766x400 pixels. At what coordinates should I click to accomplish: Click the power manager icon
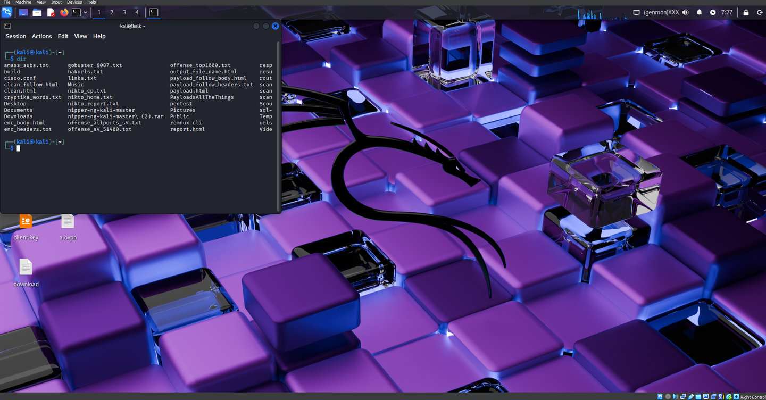pyautogui.click(x=713, y=12)
